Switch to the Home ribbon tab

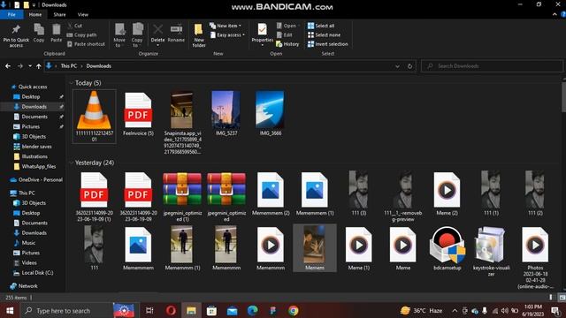[x=35, y=14]
